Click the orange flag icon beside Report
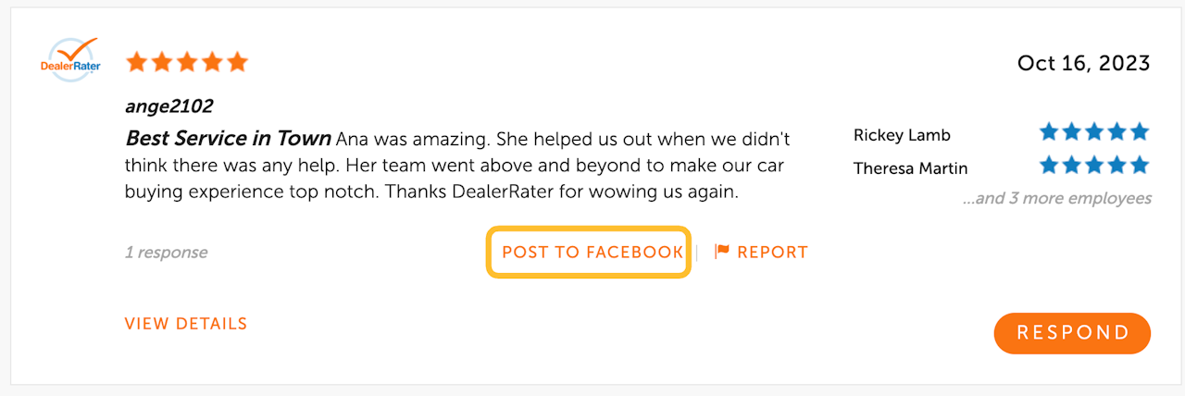This screenshot has height=396, width=1185. pos(722,252)
